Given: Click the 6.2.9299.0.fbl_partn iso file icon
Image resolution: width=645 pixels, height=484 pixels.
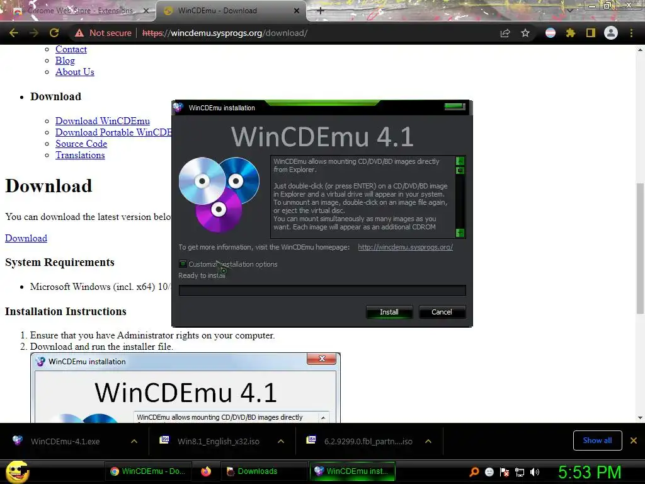Looking at the screenshot, I should click(311, 441).
